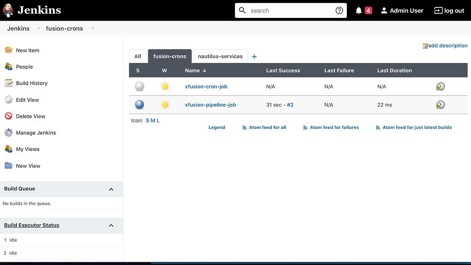Open Build History from sidebar icon
The image size is (471, 265).
[x=8, y=83]
